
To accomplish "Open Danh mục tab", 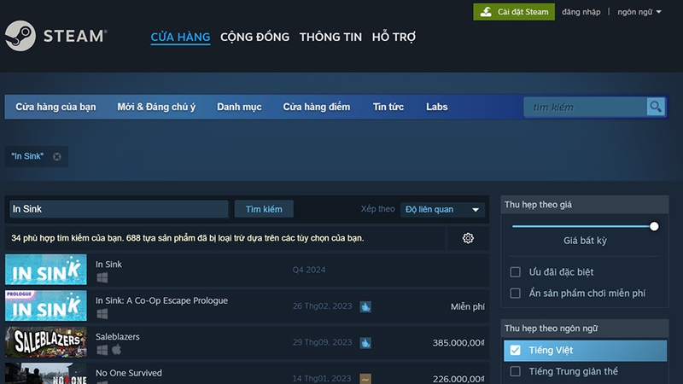I will [239, 108].
